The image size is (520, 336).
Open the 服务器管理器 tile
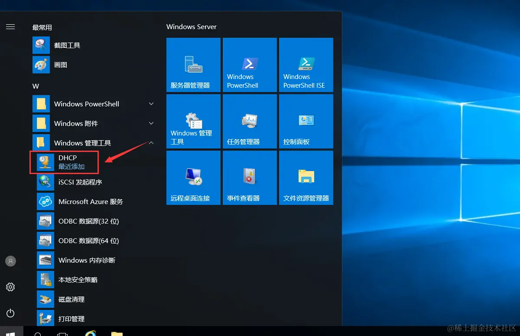[x=193, y=65]
